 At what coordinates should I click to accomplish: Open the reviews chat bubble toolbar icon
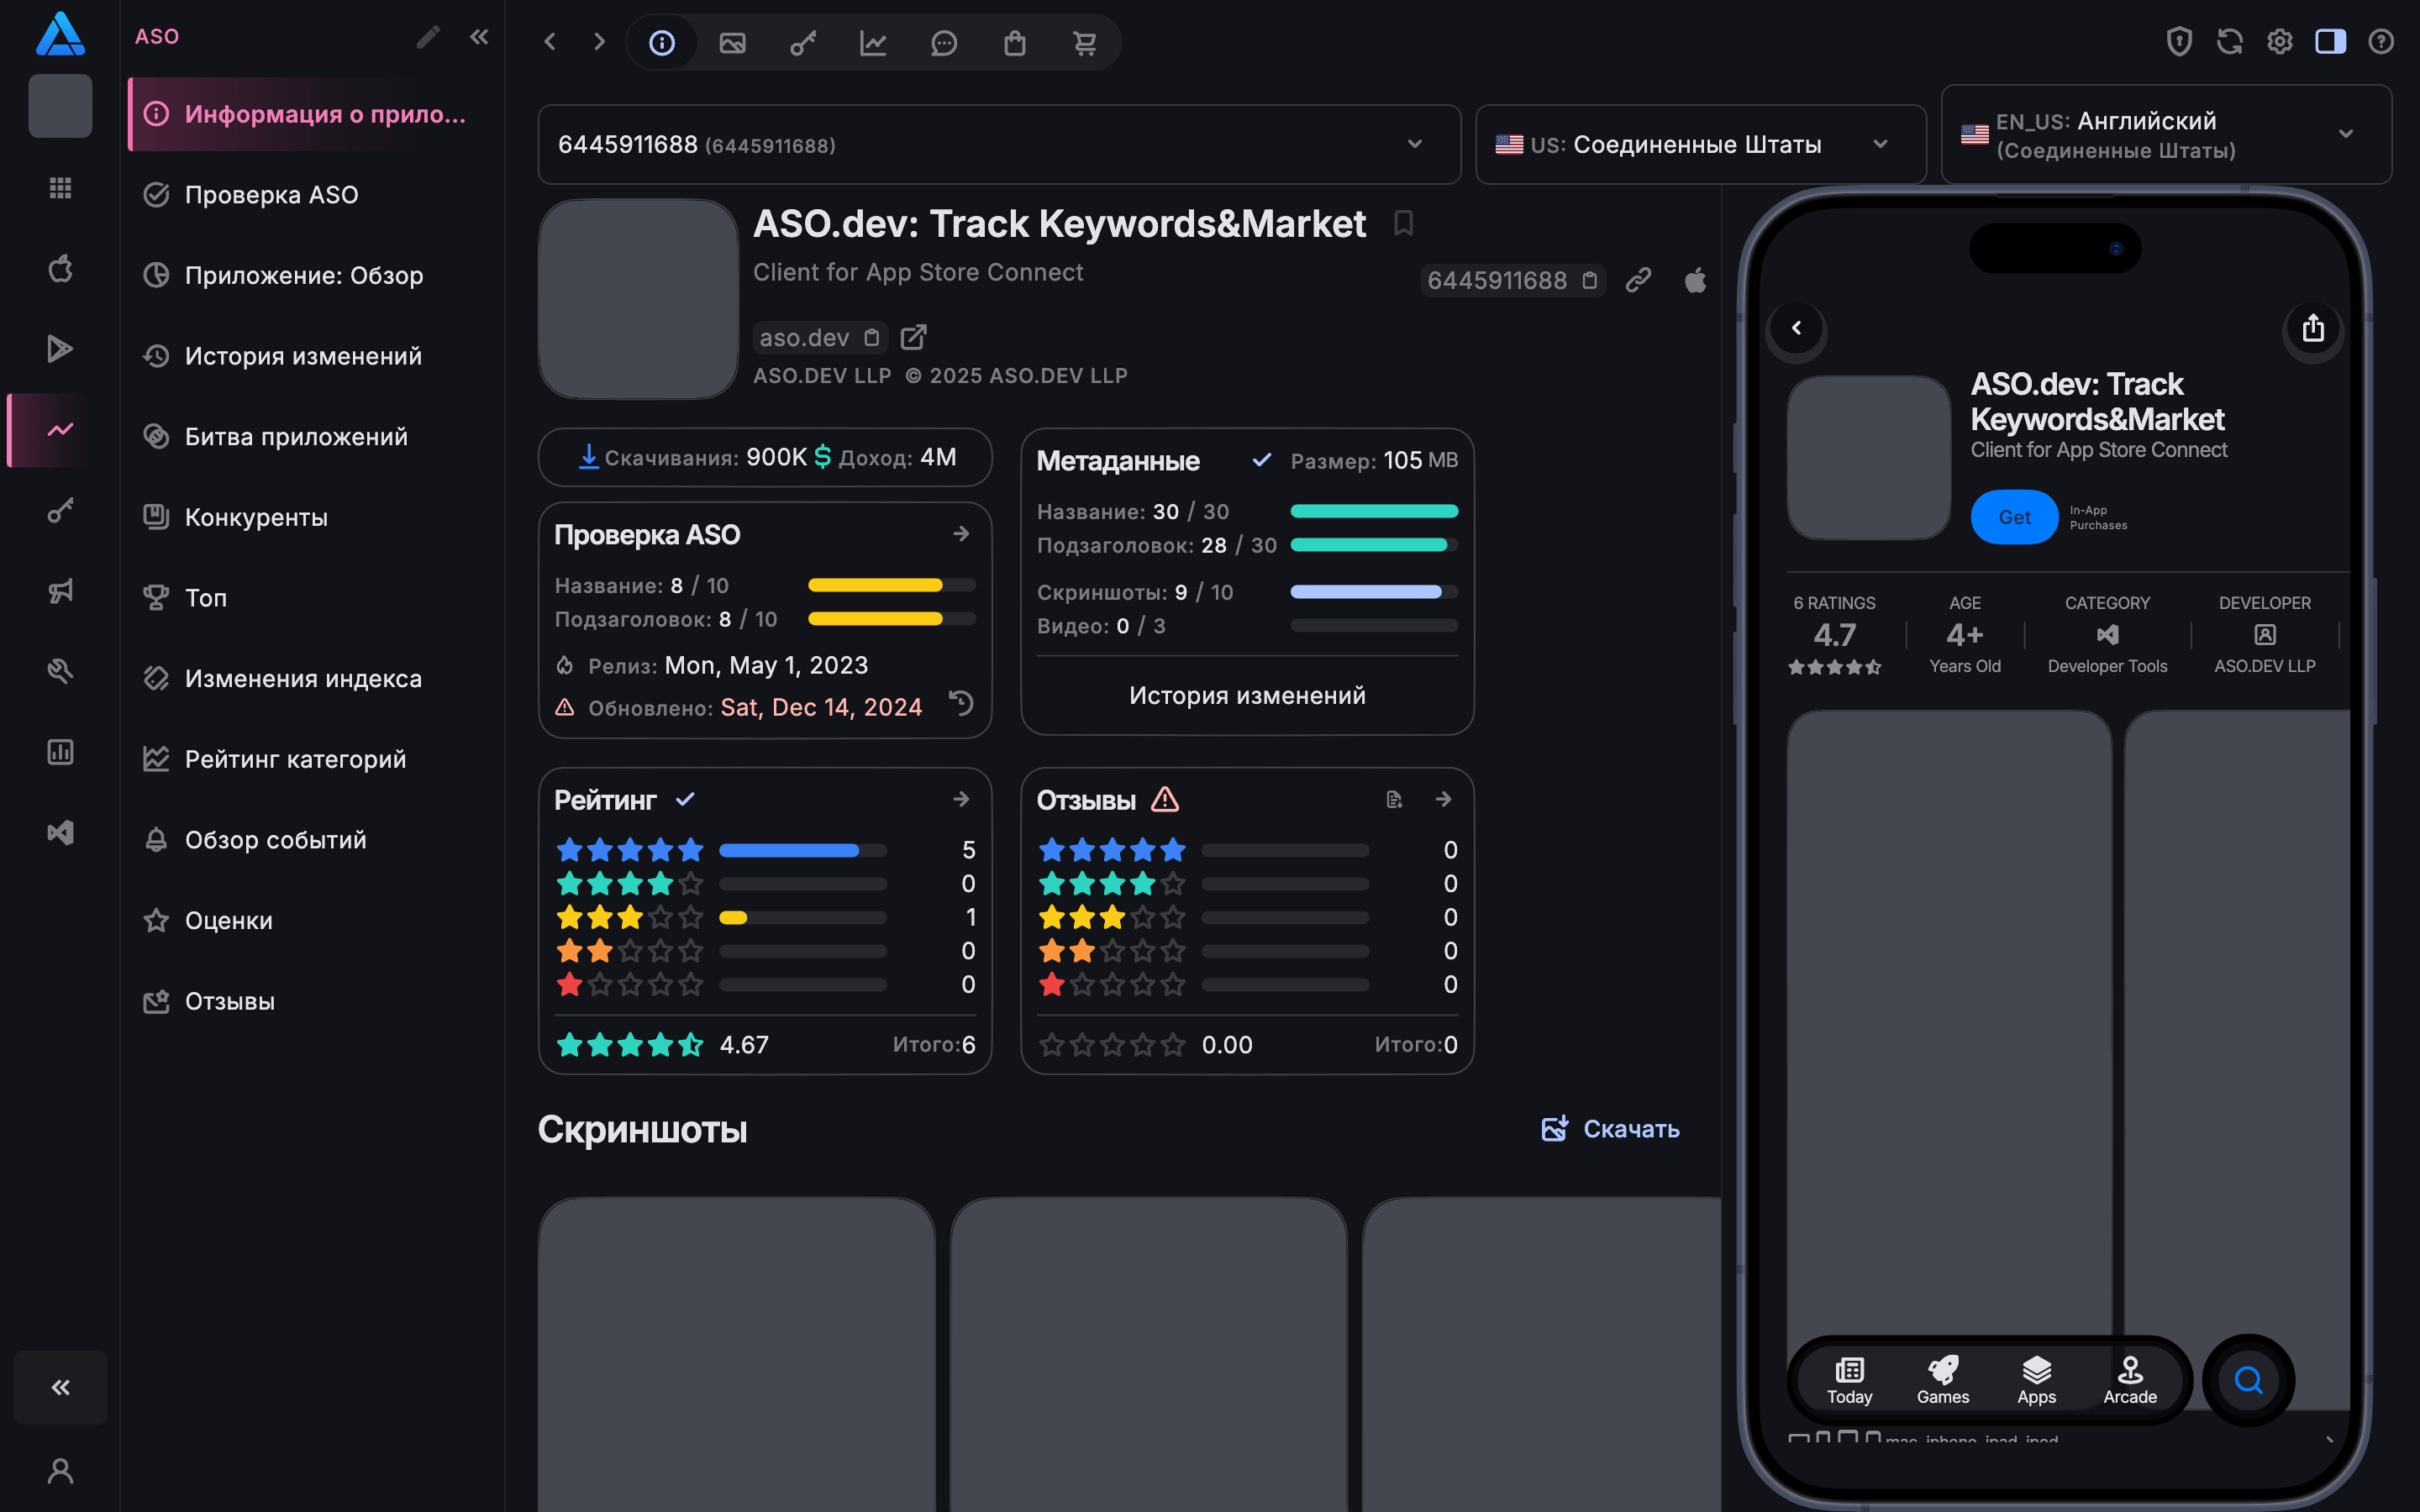(x=944, y=42)
